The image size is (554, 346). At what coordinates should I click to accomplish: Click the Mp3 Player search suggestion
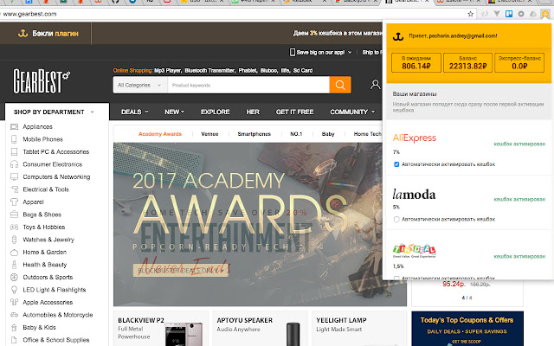pos(168,71)
